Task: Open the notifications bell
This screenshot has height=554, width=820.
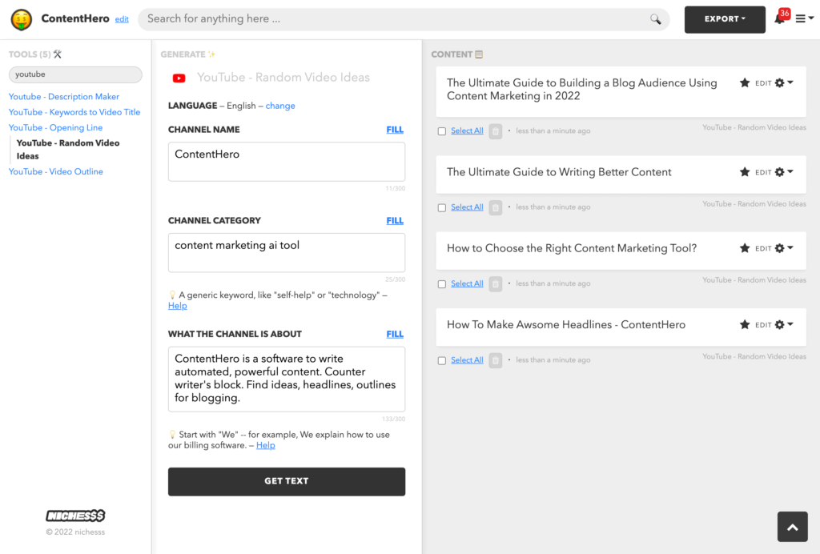Action: [779, 19]
